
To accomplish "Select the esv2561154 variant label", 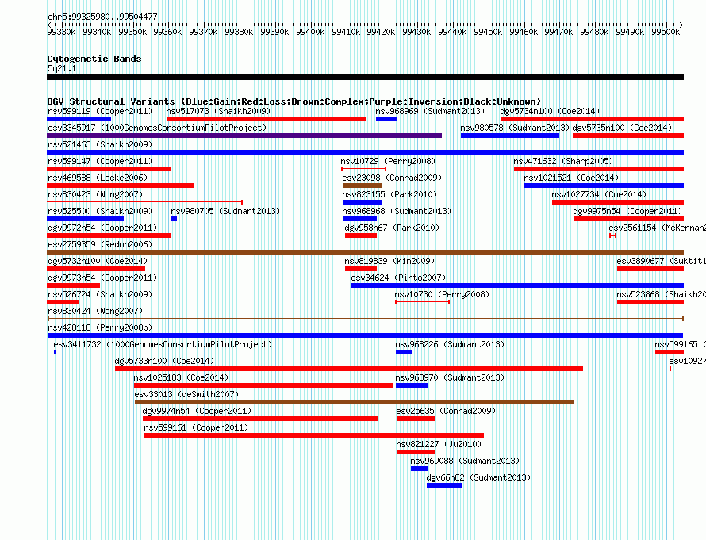I will pos(658,228).
